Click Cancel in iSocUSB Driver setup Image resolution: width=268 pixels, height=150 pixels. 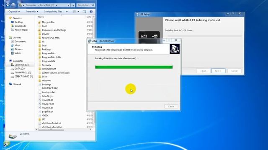(x=171, y=106)
